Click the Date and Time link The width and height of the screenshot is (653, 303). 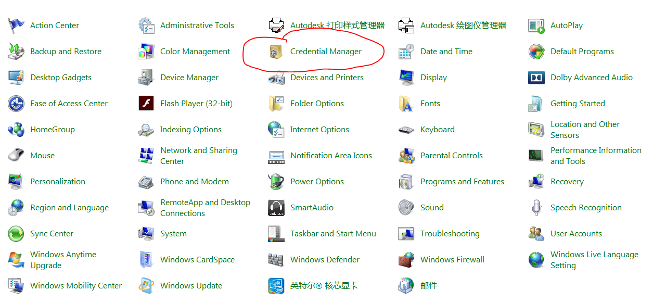446,52
